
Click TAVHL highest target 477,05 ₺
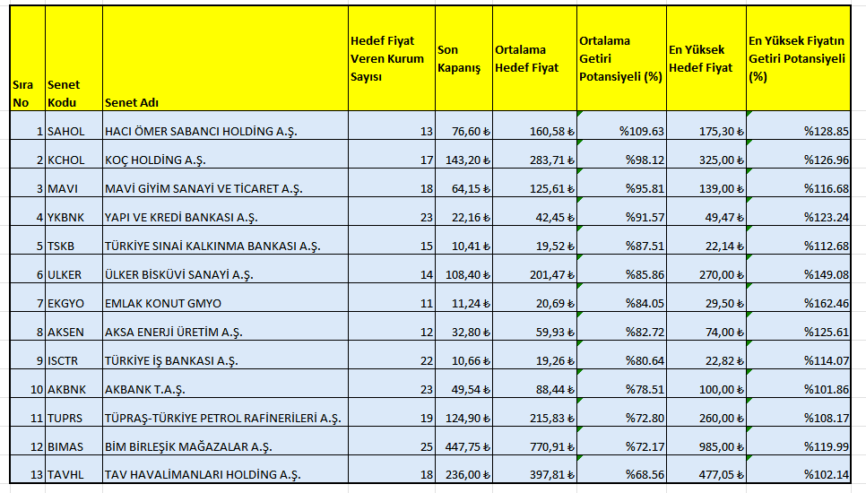(x=706, y=470)
